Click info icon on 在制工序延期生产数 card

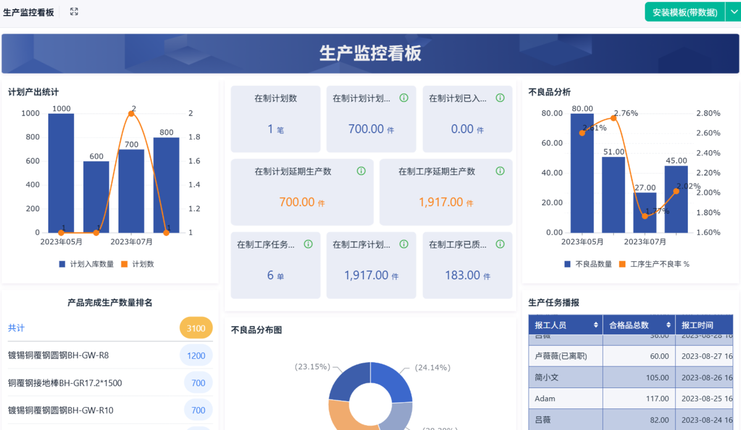point(500,171)
